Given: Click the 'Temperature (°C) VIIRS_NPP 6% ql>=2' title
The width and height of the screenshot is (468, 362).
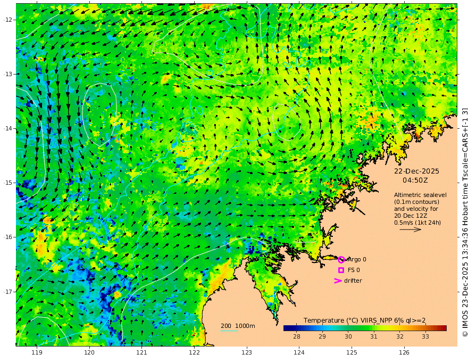Looking at the screenshot, I should coord(364,320).
